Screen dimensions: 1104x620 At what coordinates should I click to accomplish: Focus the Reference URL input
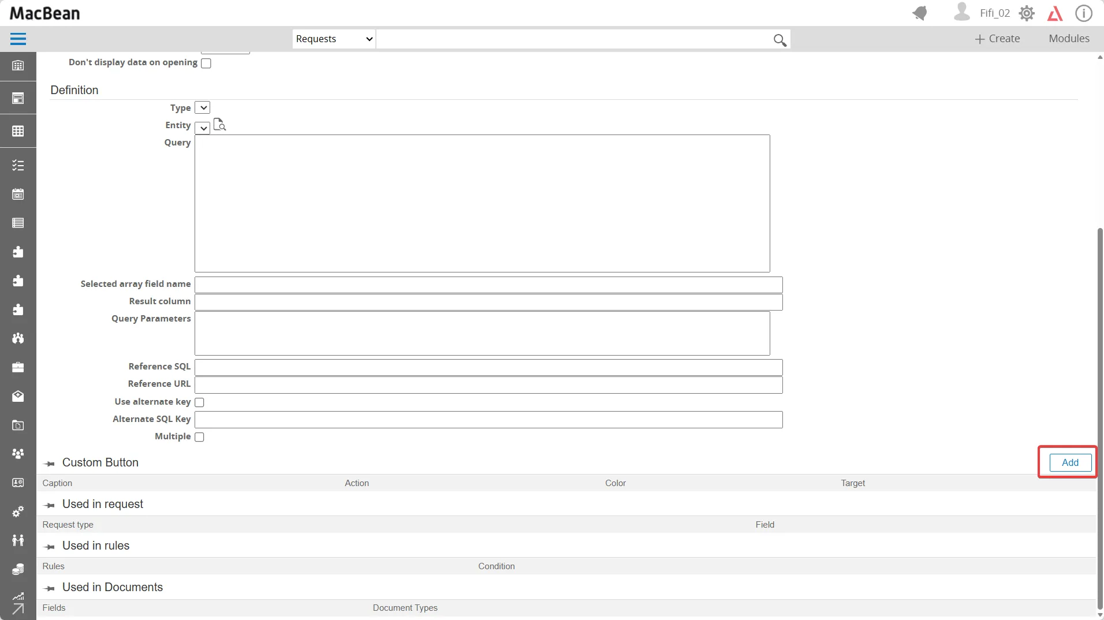pyautogui.click(x=488, y=384)
